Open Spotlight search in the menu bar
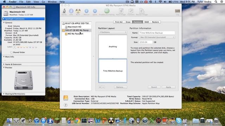This screenshot has width=225, height=126. [x=216, y=2]
